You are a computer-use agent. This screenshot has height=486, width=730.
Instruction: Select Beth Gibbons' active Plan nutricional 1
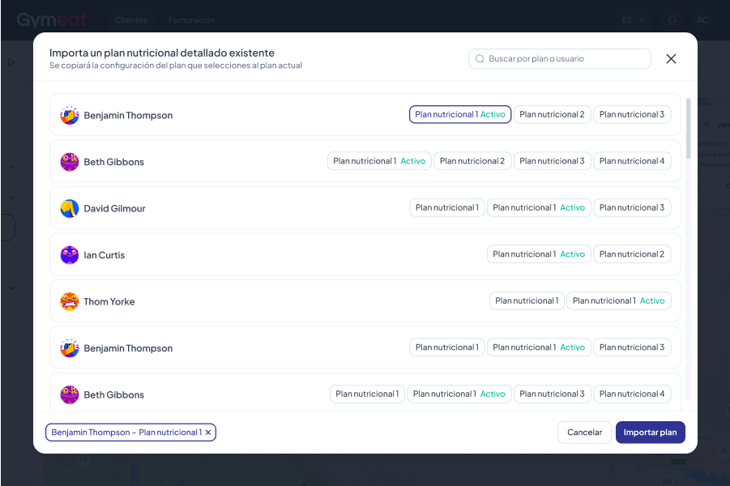coord(378,161)
